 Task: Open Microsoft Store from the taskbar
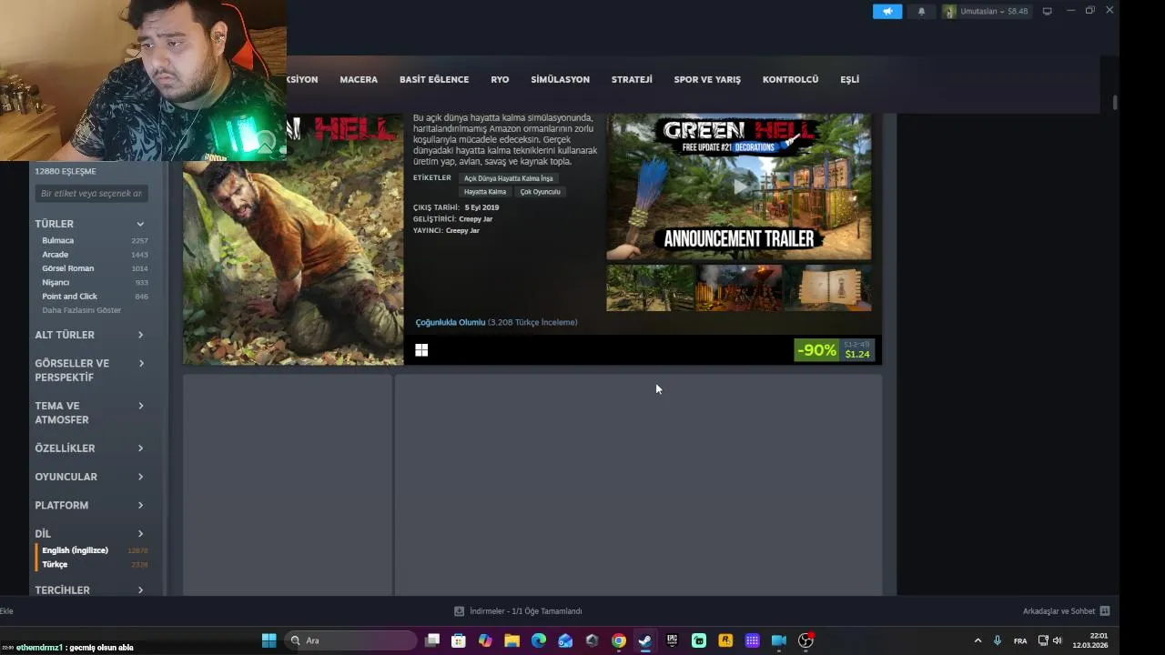459,640
